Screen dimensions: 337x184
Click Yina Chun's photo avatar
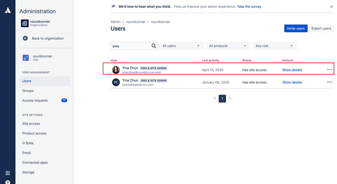coord(116,70)
